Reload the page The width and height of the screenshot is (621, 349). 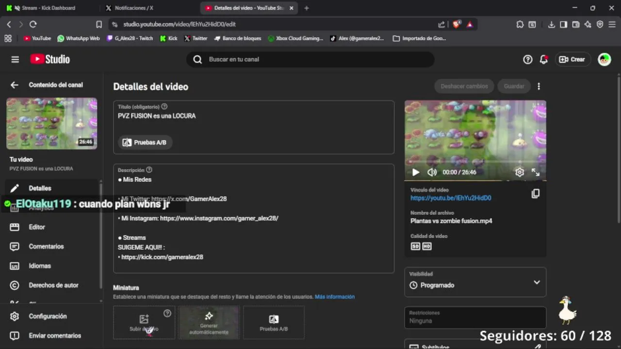point(33,24)
